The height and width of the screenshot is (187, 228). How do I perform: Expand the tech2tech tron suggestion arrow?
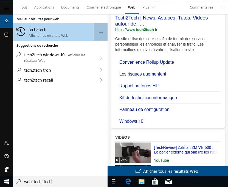101,70
